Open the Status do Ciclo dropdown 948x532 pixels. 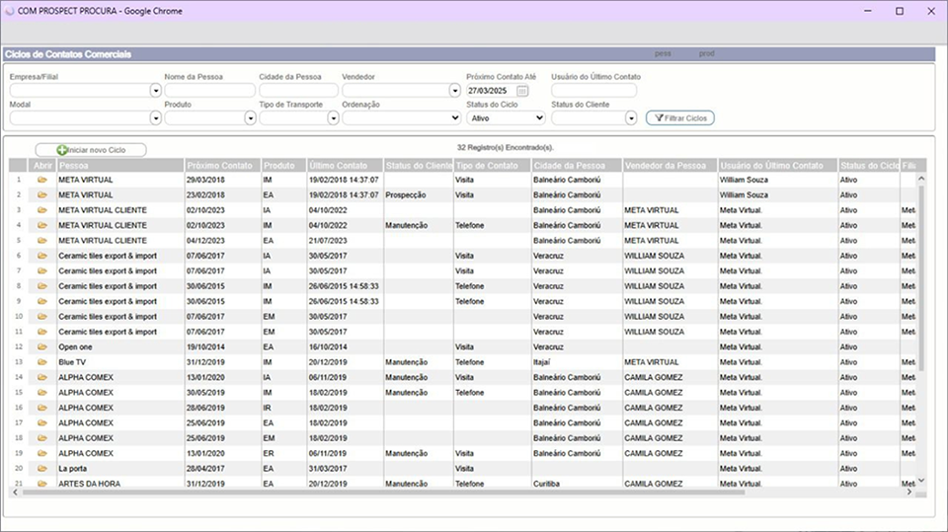pos(506,118)
